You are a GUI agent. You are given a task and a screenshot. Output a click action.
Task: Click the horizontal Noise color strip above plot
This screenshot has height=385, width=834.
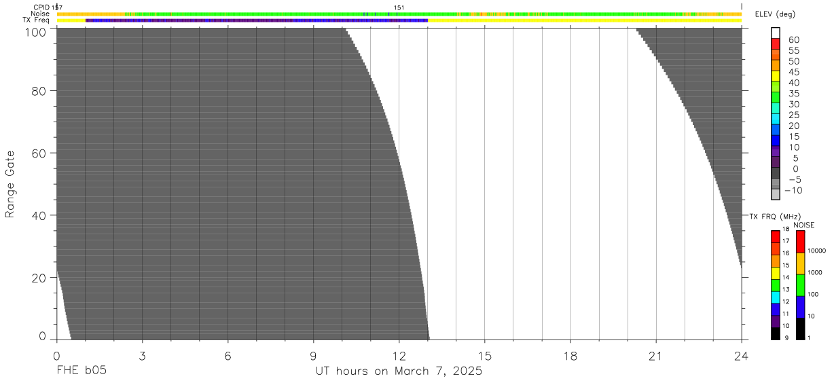399,14
